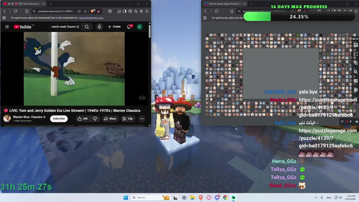Open File Explorer from taskbar

click(192, 198)
